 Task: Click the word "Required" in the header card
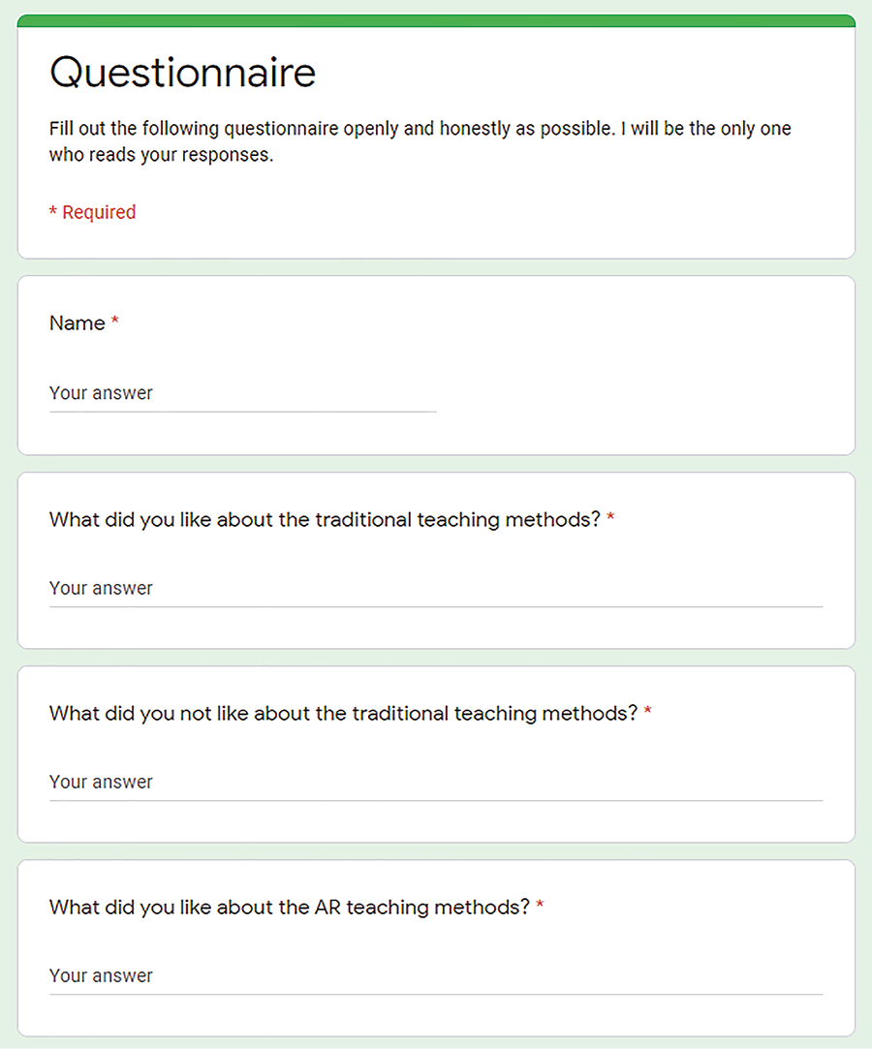[x=99, y=212]
